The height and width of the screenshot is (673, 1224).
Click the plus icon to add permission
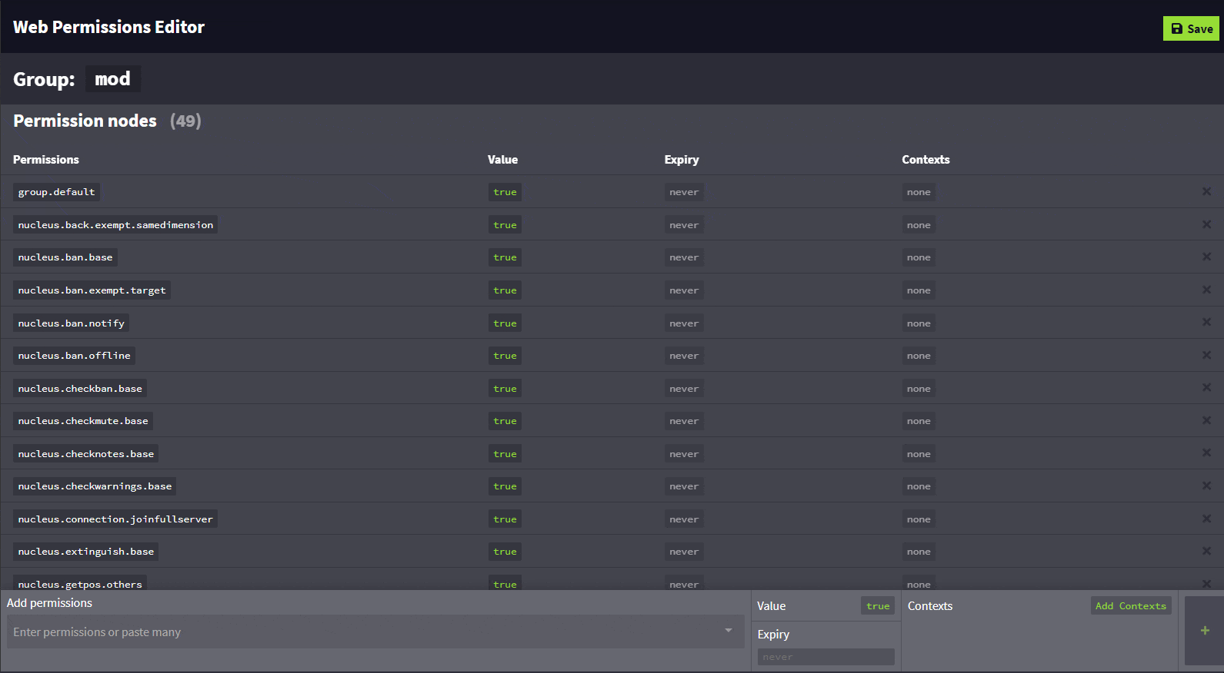(x=1205, y=631)
